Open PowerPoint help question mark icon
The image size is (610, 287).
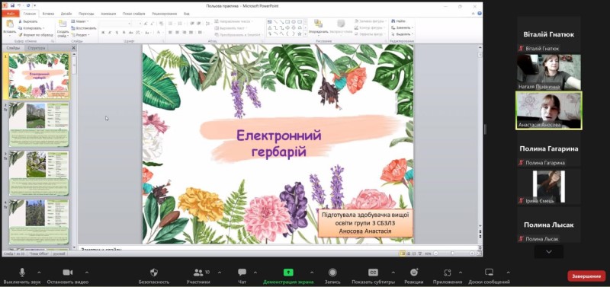[x=480, y=14]
